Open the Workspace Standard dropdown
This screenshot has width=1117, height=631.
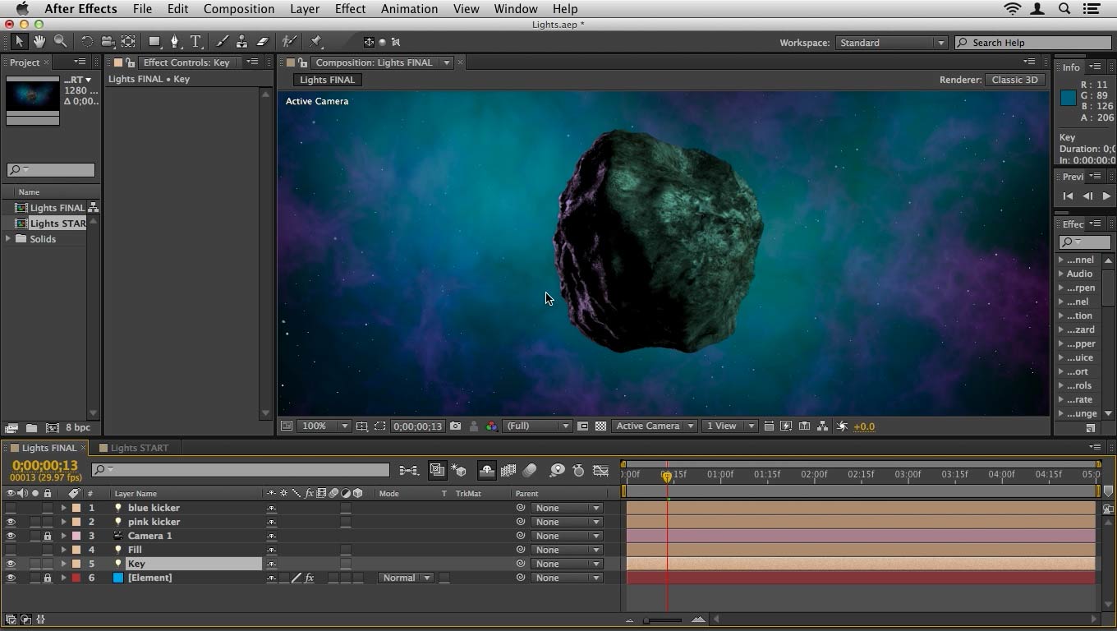click(891, 43)
